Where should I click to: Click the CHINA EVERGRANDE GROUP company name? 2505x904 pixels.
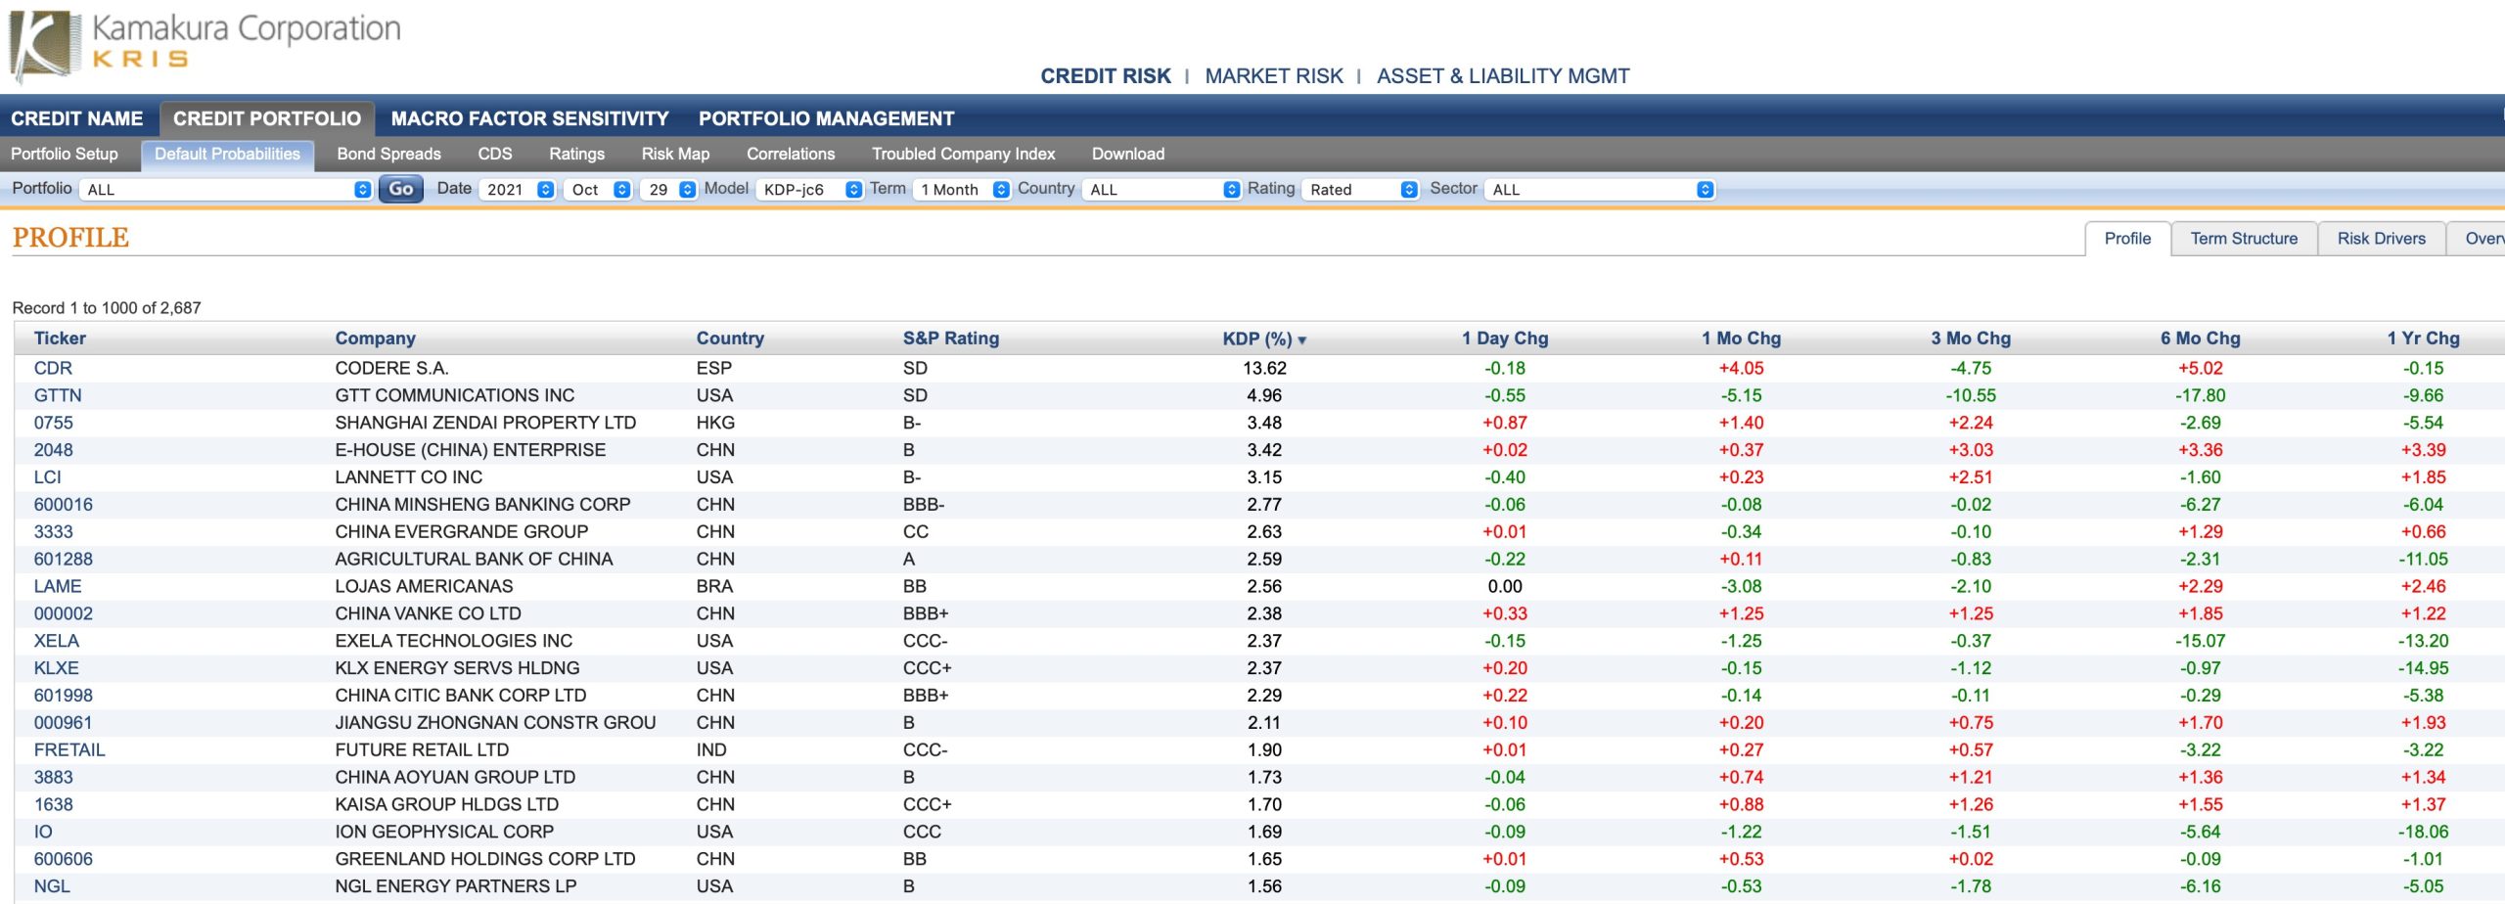click(x=462, y=533)
